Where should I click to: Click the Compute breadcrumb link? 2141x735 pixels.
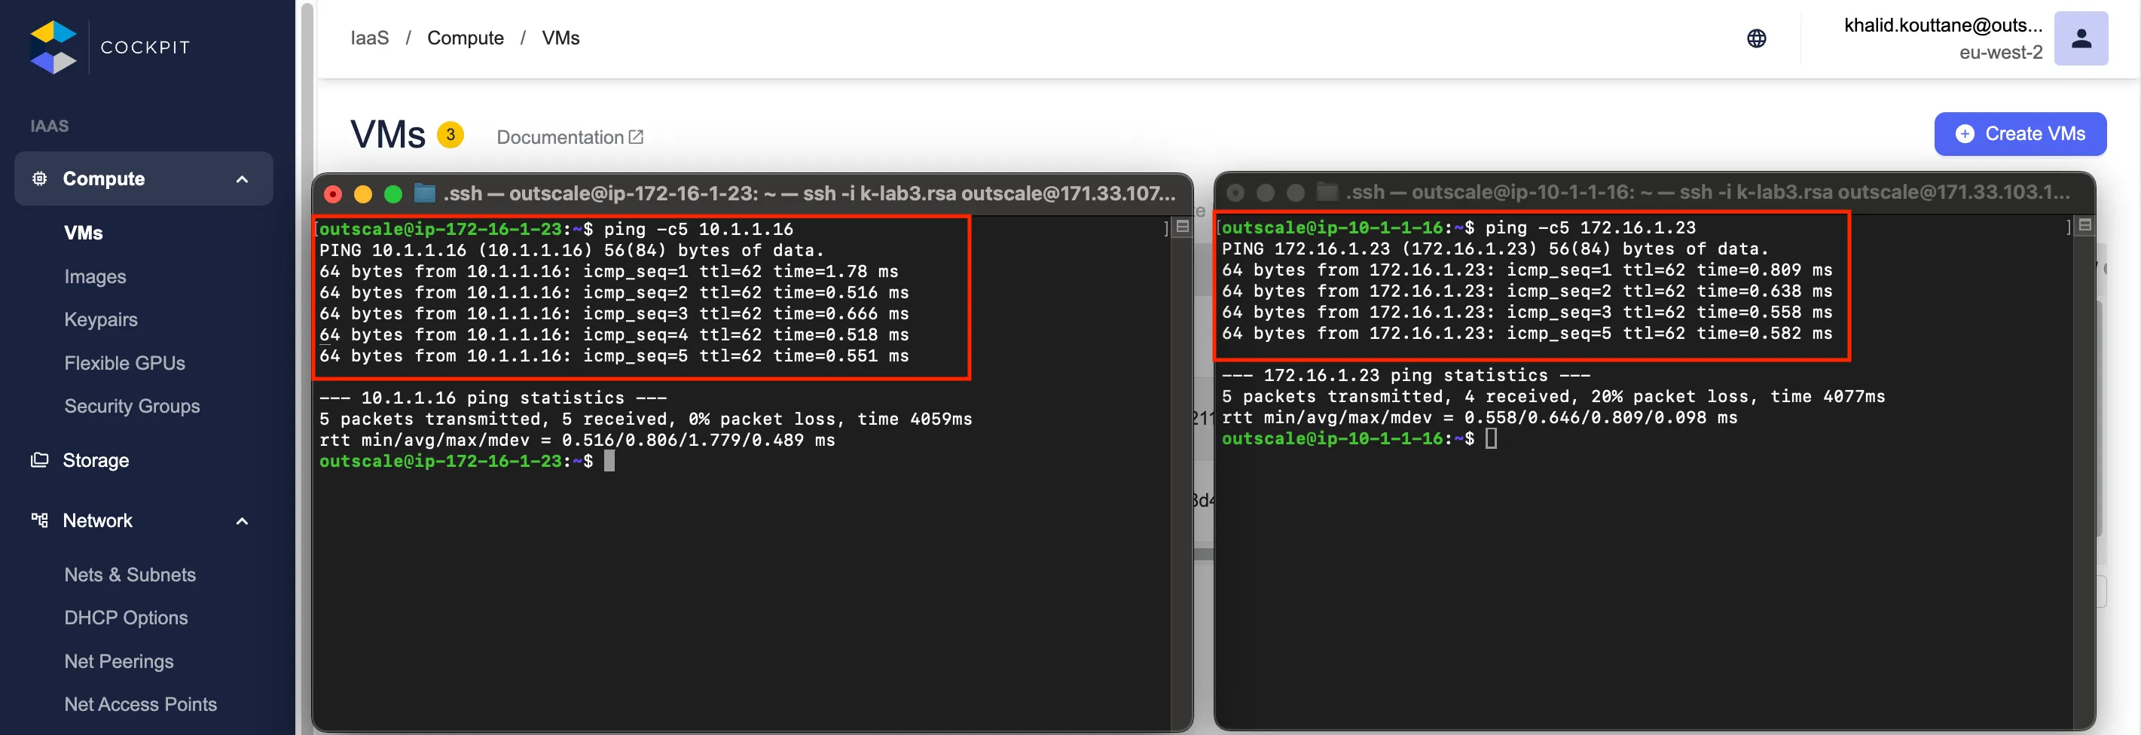point(465,38)
